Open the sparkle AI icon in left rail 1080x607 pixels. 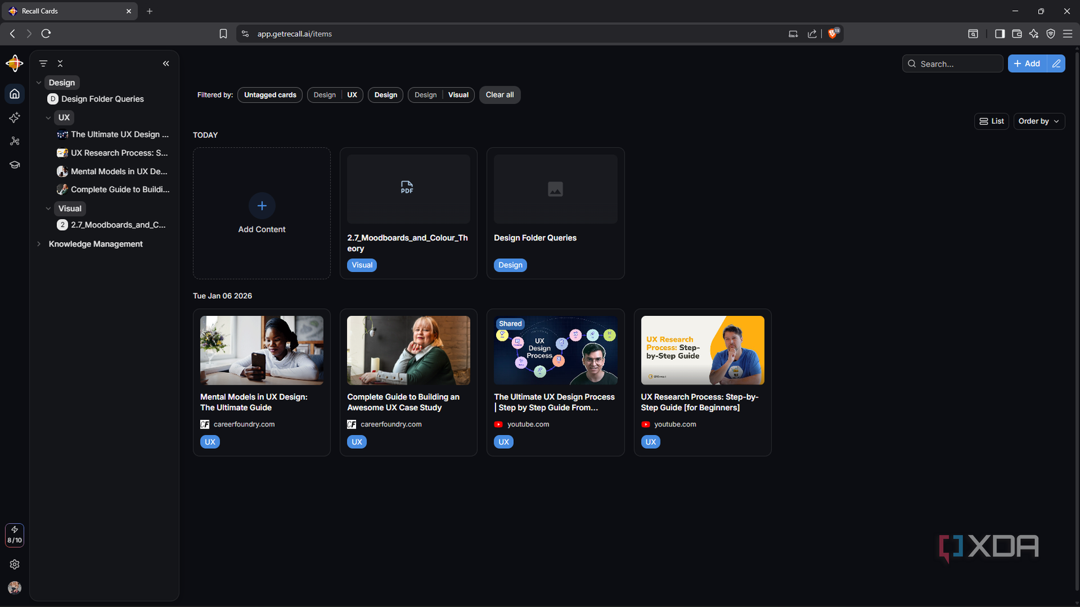(x=14, y=118)
